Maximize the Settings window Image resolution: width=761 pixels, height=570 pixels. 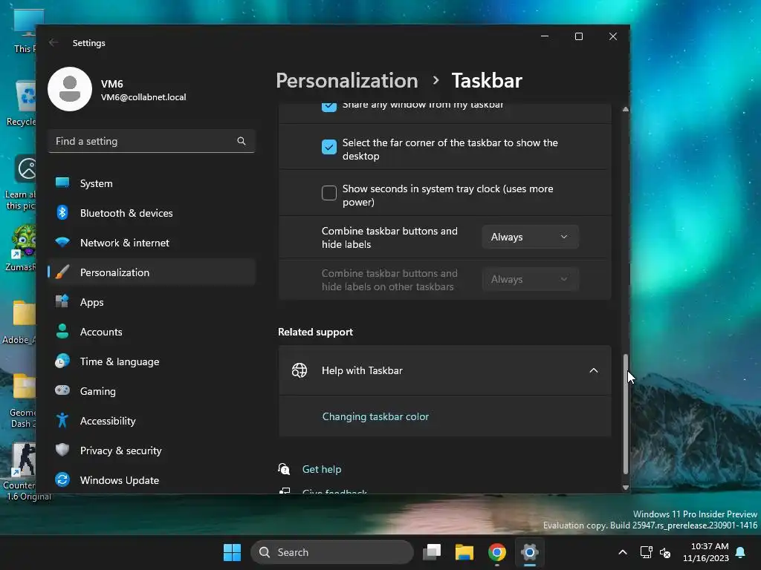tap(578, 36)
